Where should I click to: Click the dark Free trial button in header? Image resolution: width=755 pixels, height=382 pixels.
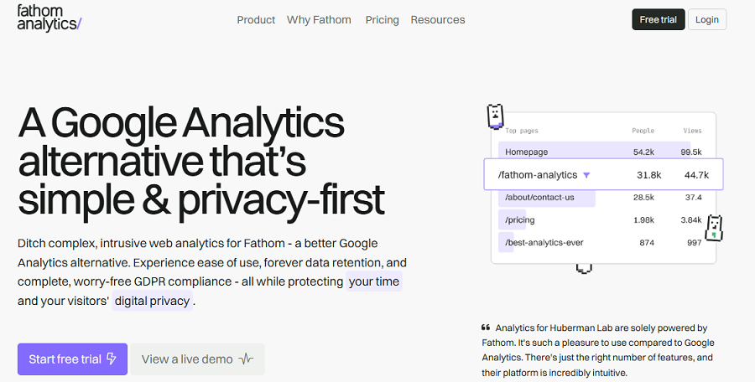pyautogui.click(x=659, y=20)
